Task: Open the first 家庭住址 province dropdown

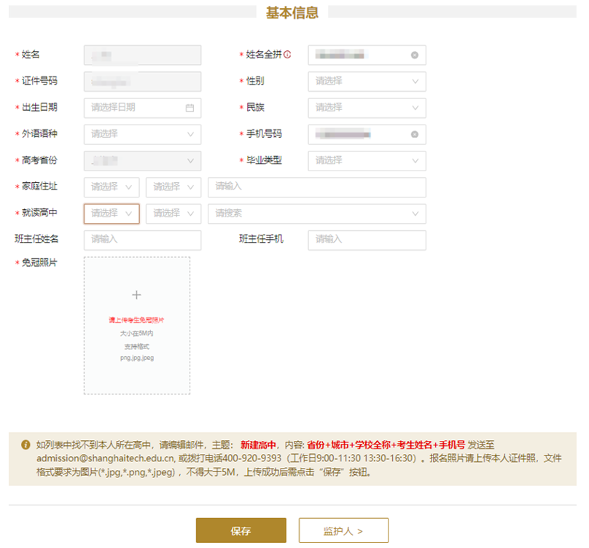Action: point(112,187)
